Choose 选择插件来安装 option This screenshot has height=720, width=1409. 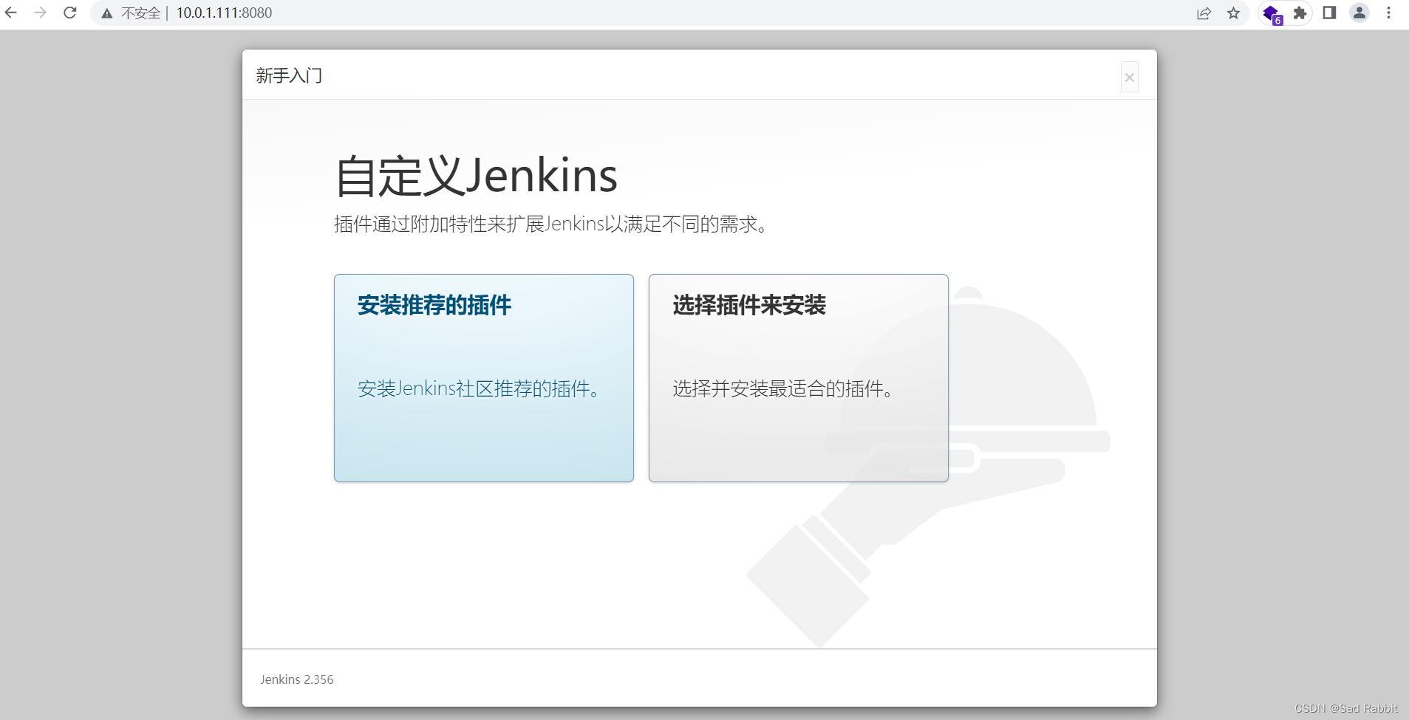click(x=799, y=378)
